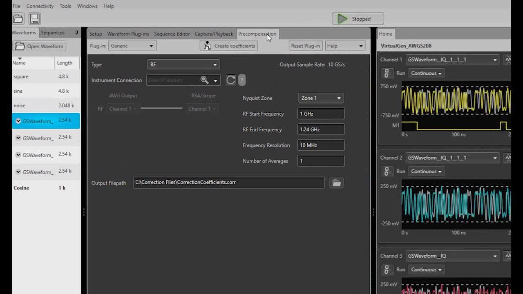Click the Open Waveform button
523x294 pixels.
pos(40,46)
